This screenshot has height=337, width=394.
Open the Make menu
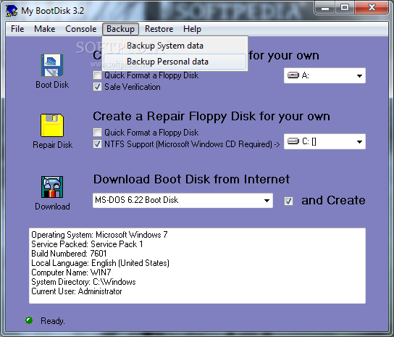tap(44, 29)
